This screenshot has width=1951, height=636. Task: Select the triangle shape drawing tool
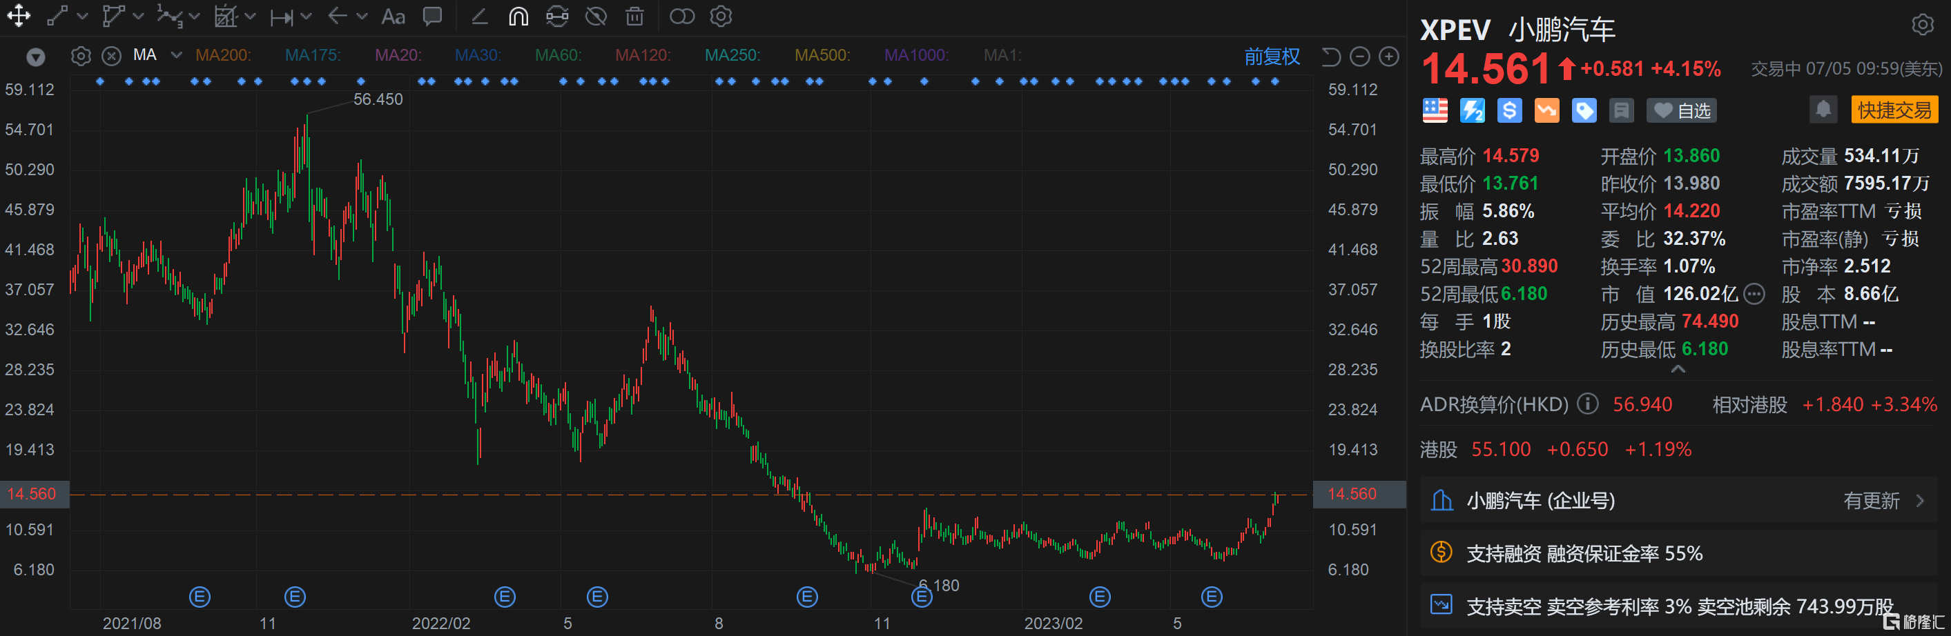coord(113,16)
